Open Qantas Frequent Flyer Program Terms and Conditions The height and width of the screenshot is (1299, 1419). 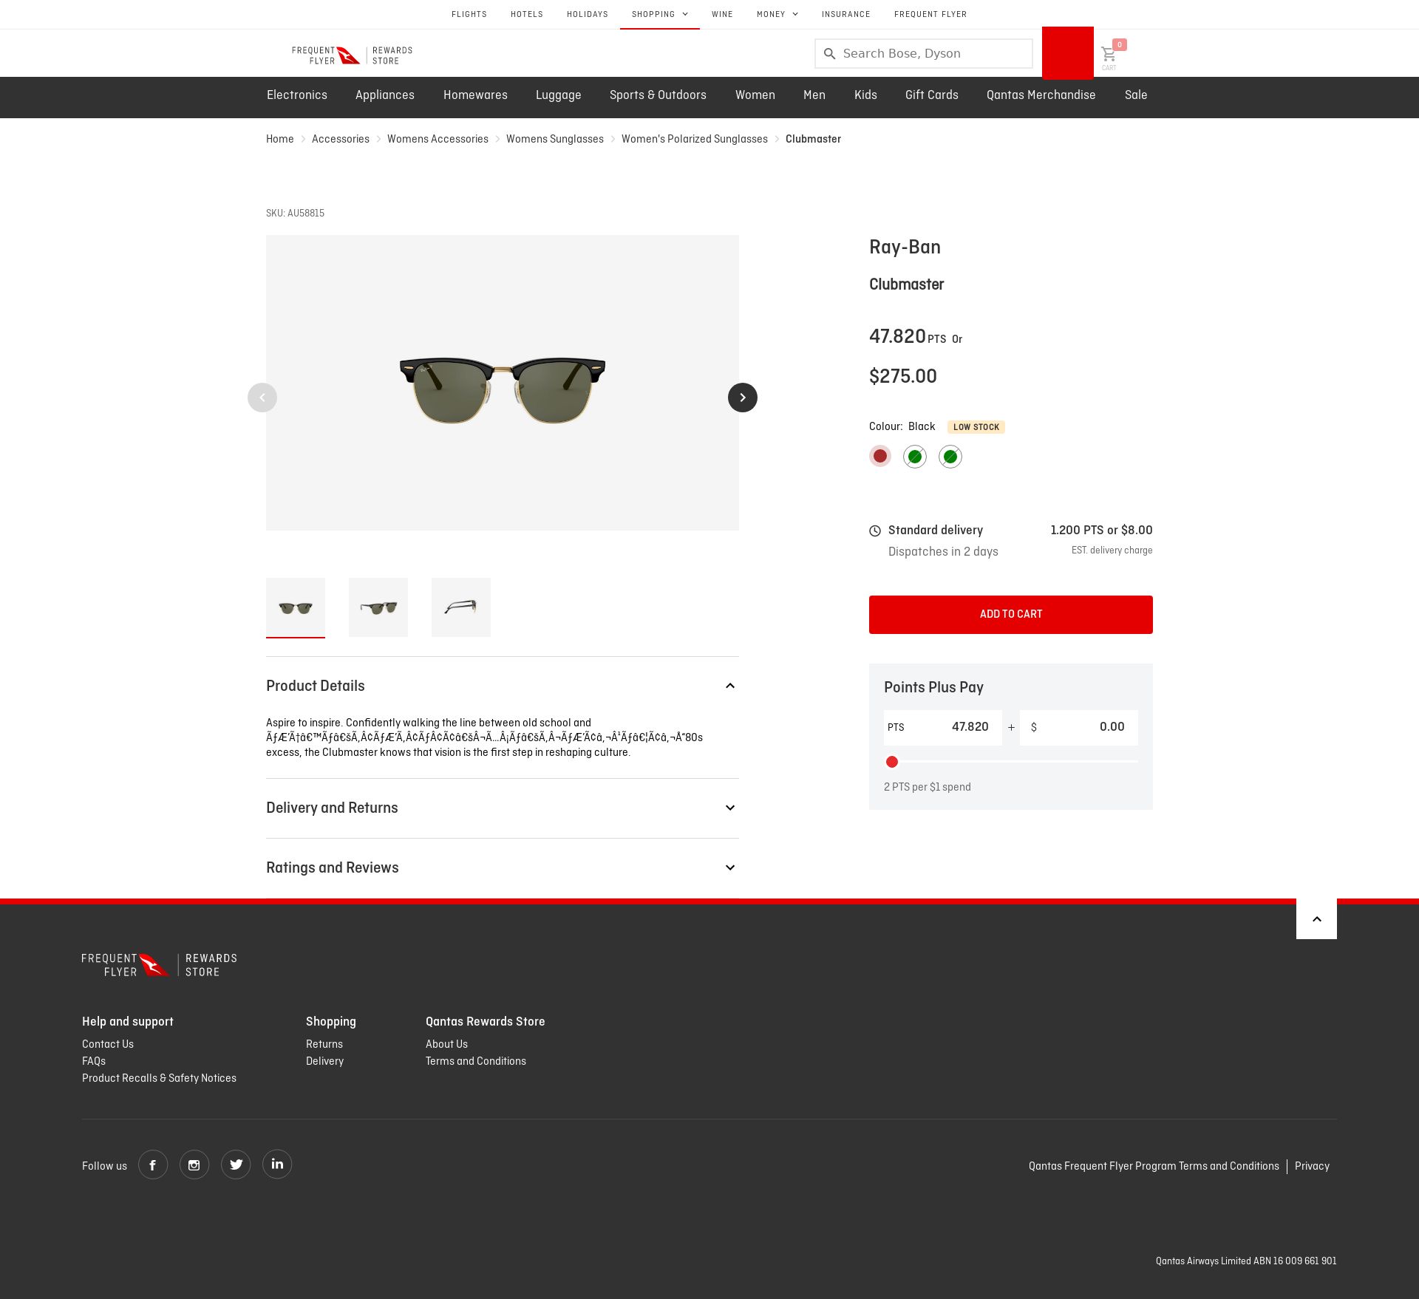tap(1154, 1166)
